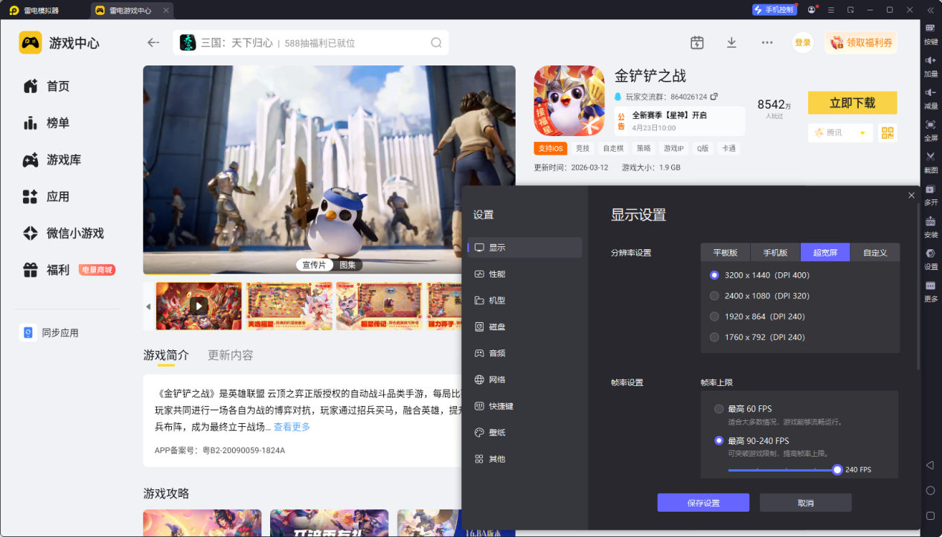
Task: Select 2400 x 1080 (DPI 320) resolution
Action: pyautogui.click(x=715, y=296)
